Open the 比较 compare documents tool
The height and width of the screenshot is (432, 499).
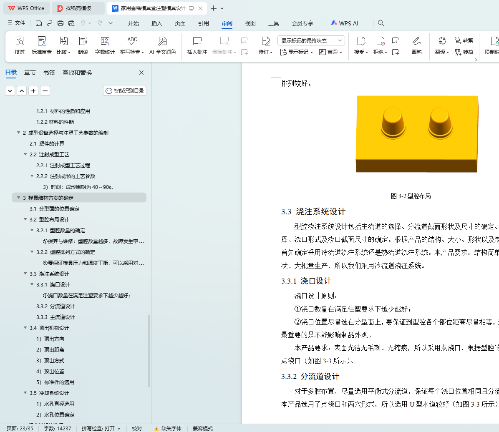pos(64,45)
